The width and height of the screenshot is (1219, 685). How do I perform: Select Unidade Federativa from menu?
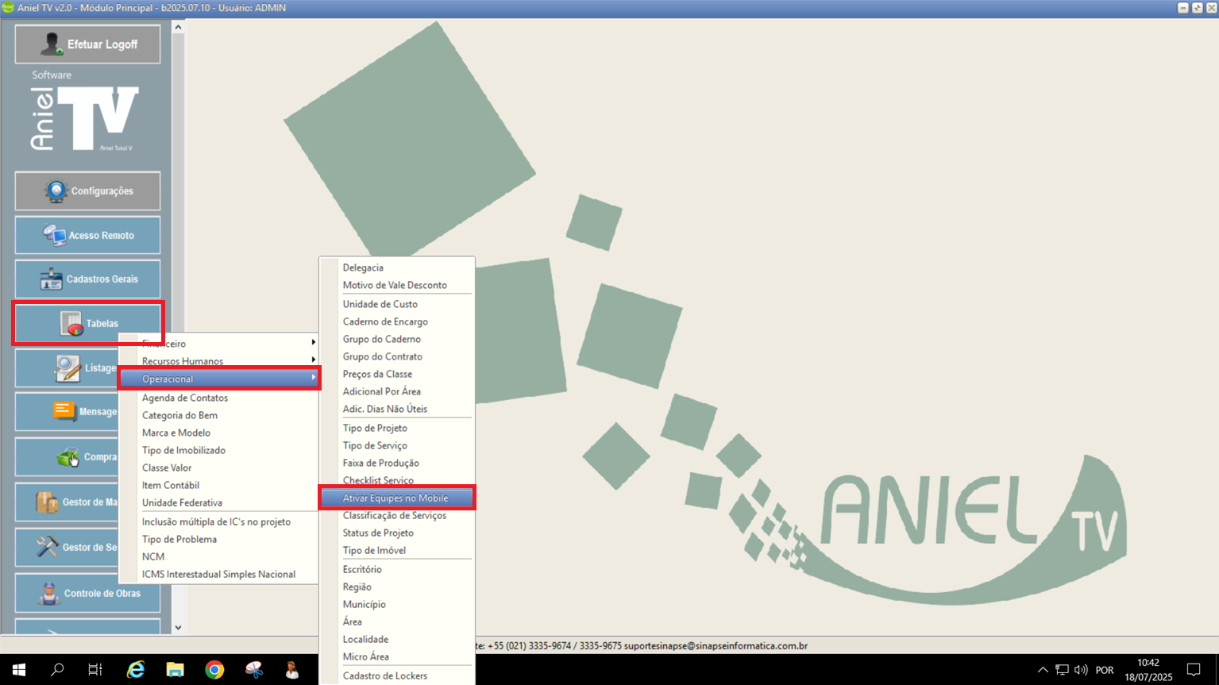click(x=182, y=503)
